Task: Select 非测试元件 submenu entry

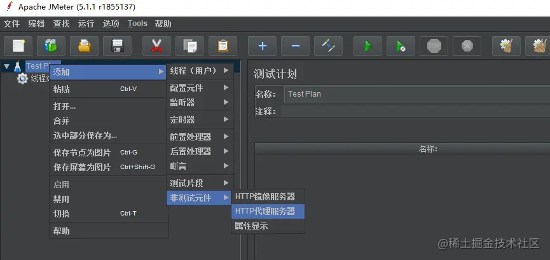Action: (198, 198)
